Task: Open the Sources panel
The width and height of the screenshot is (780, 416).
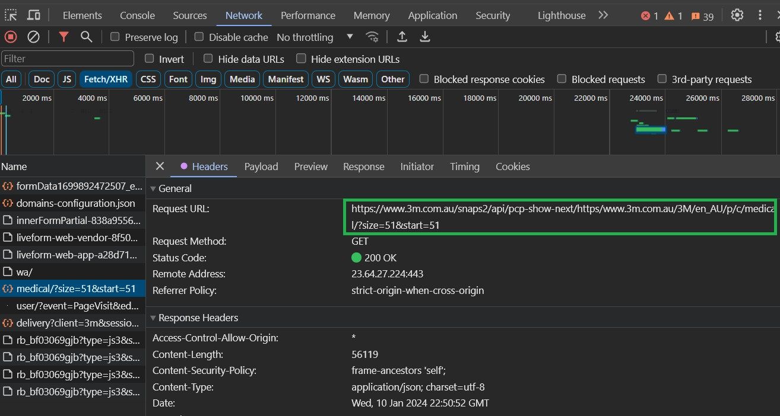Action: [x=190, y=15]
